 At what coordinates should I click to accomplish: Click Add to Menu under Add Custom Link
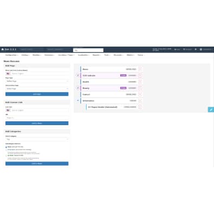click(37, 124)
